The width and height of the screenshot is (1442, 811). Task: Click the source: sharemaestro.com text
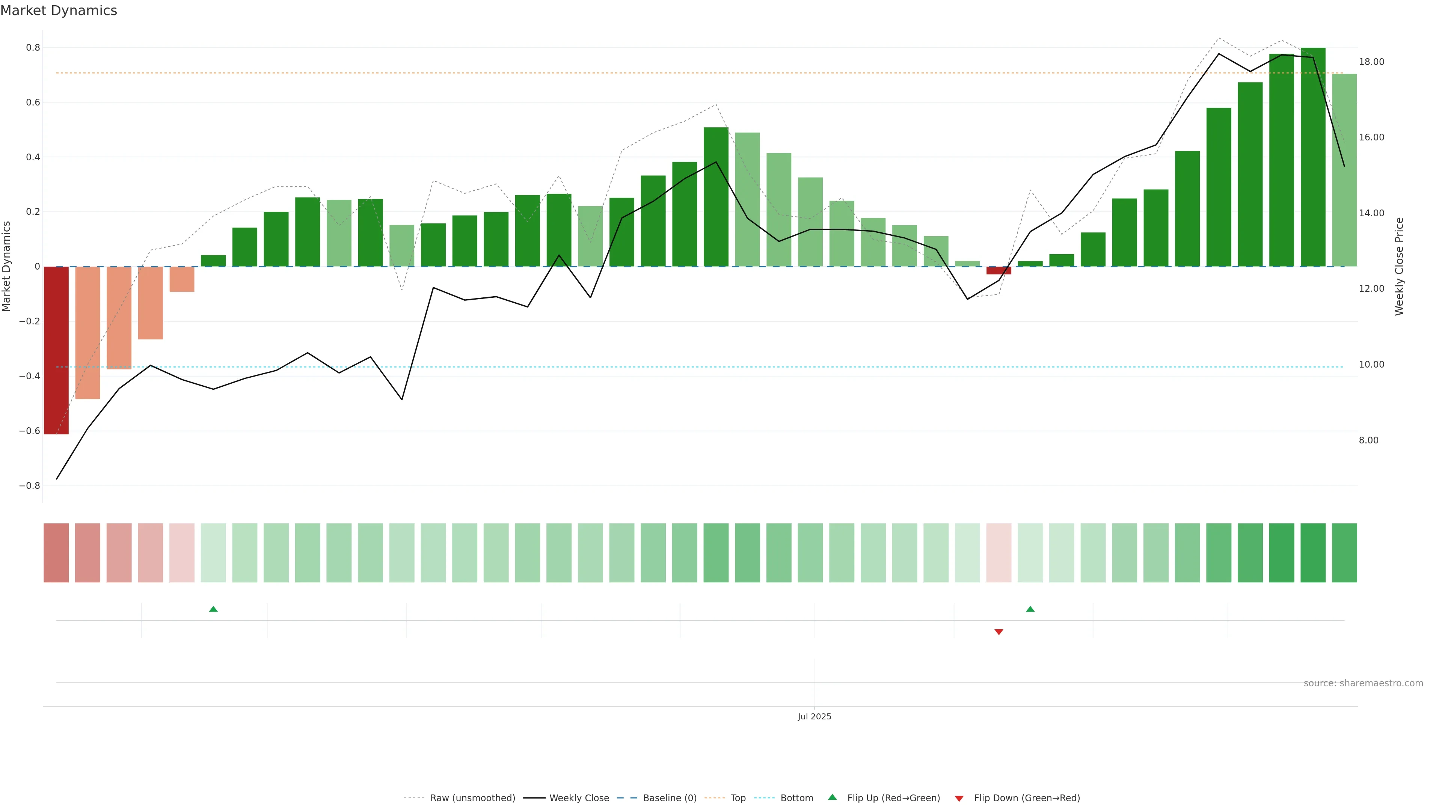click(x=1363, y=683)
